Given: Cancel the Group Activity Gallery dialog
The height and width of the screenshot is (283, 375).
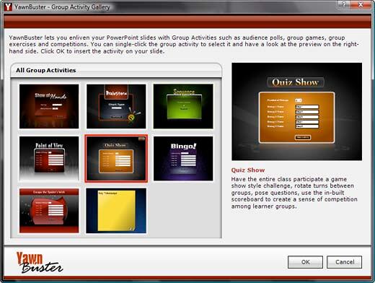Looking at the screenshot, I should (344, 262).
